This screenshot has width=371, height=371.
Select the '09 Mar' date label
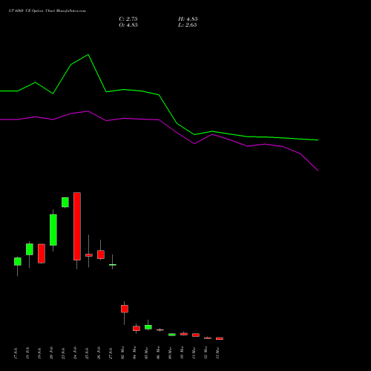(170, 353)
